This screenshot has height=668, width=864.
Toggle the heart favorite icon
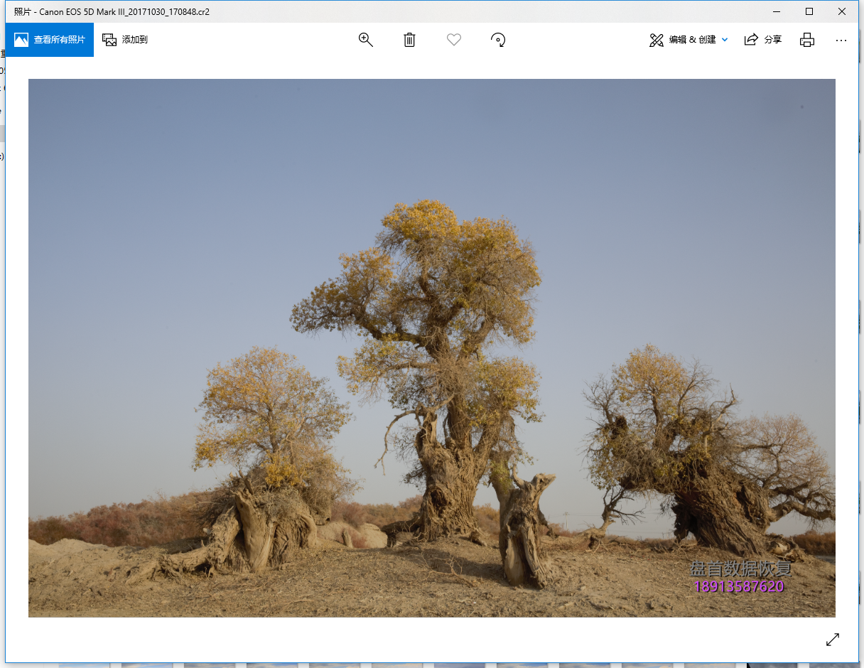tap(454, 40)
